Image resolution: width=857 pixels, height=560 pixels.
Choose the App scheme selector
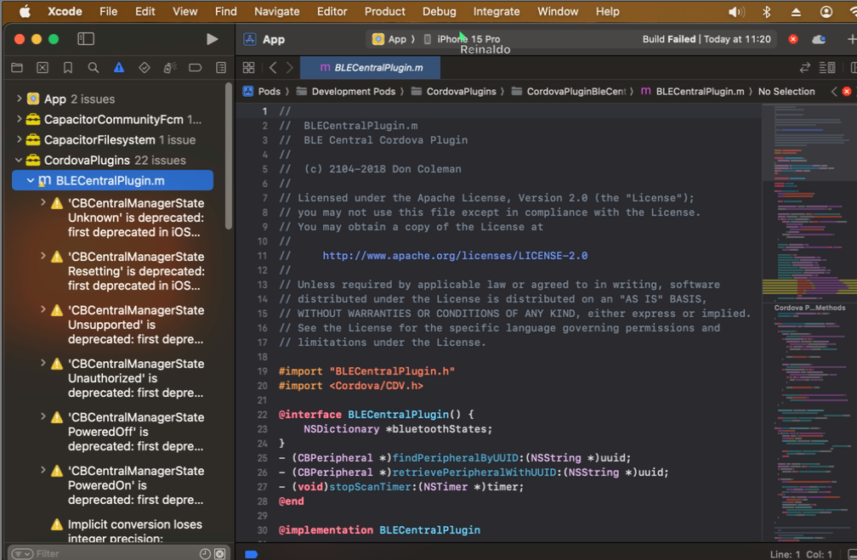tap(389, 39)
